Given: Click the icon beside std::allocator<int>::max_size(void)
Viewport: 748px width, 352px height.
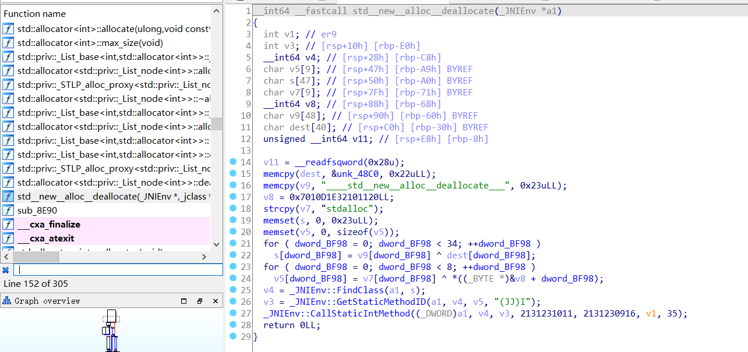Looking at the screenshot, I should pyautogui.click(x=8, y=43).
